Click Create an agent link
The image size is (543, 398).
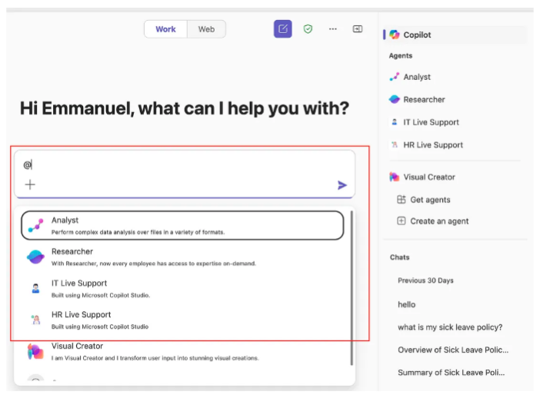click(x=438, y=221)
